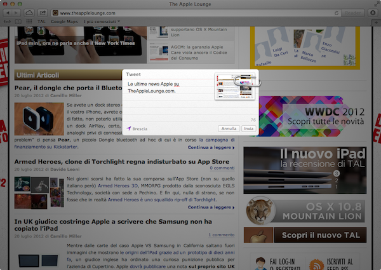Expand the 'I più conosciuti' bookmarks folder
The image size is (381, 270).
[102, 22]
